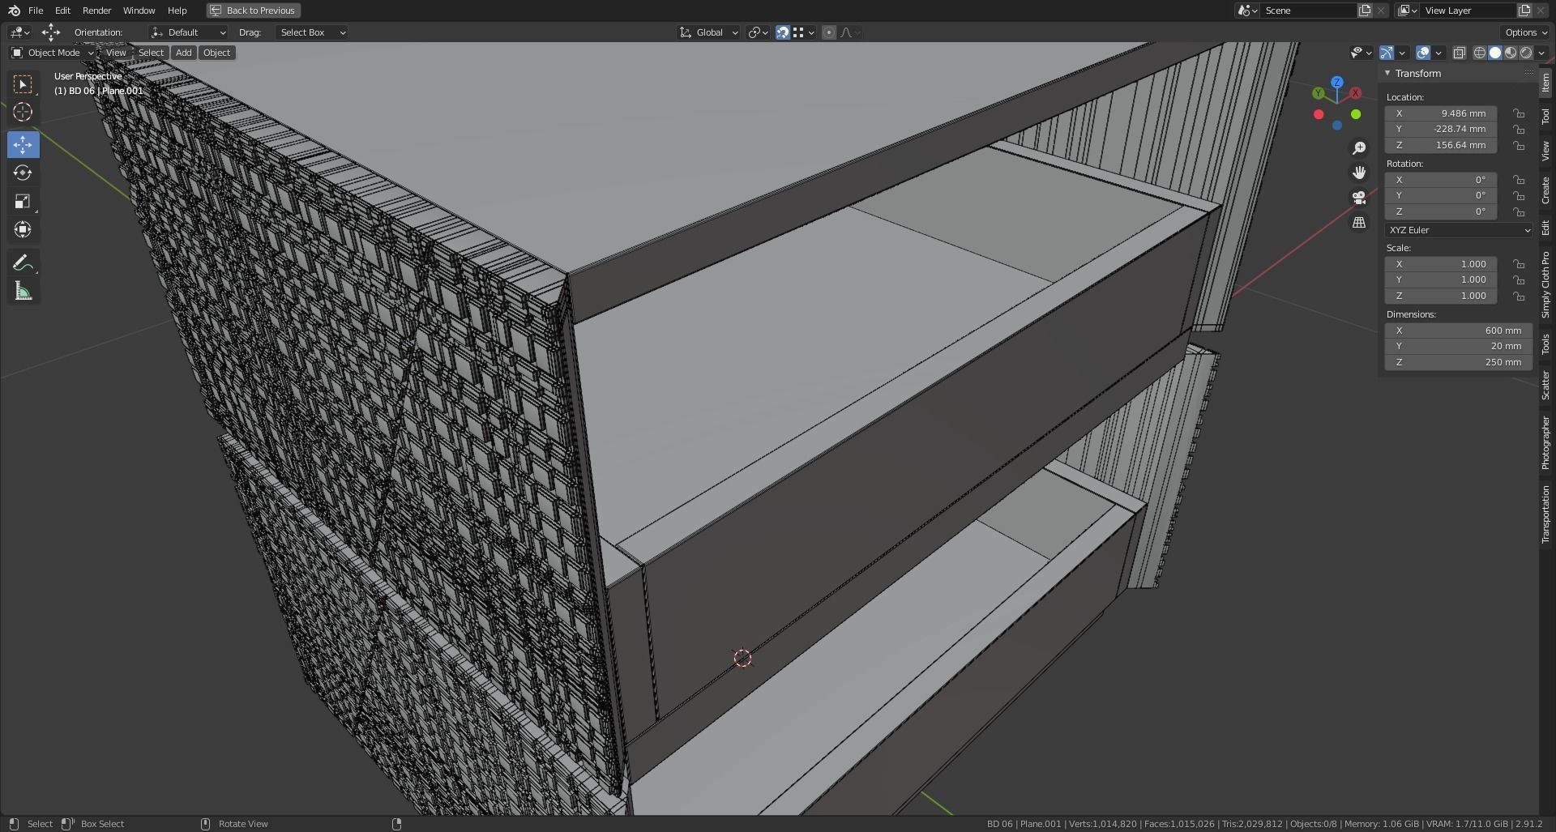Click the Zoom viewport magnifier icon
The image size is (1556, 832).
[x=1359, y=148]
